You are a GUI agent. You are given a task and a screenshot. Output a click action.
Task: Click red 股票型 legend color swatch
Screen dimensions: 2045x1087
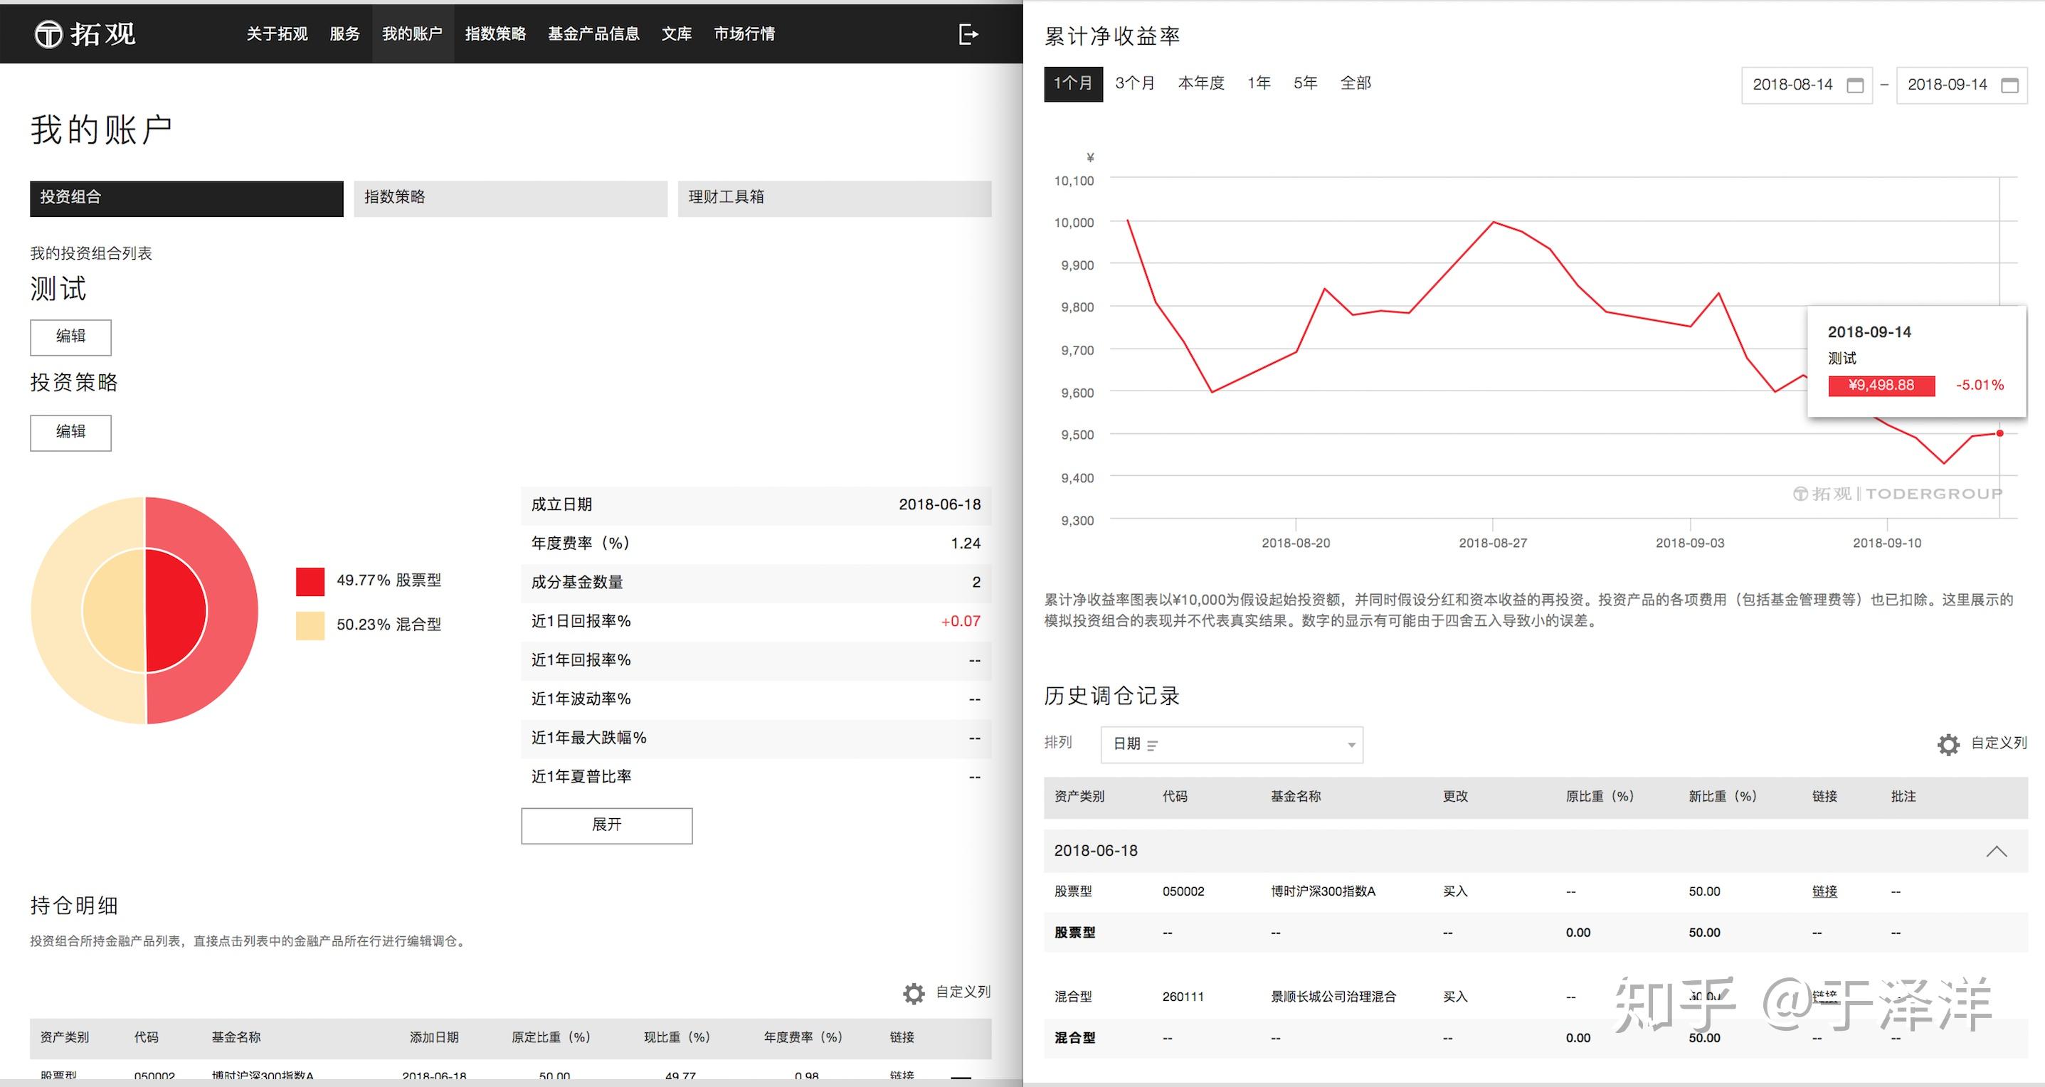click(310, 580)
